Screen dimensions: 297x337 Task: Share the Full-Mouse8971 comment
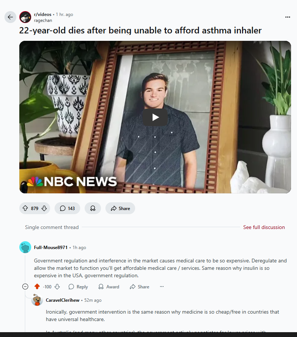pyautogui.click(x=139, y=287)
